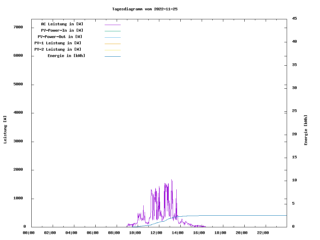Click the highest purple power peak

pyautogui.click(x=172, y=180)
